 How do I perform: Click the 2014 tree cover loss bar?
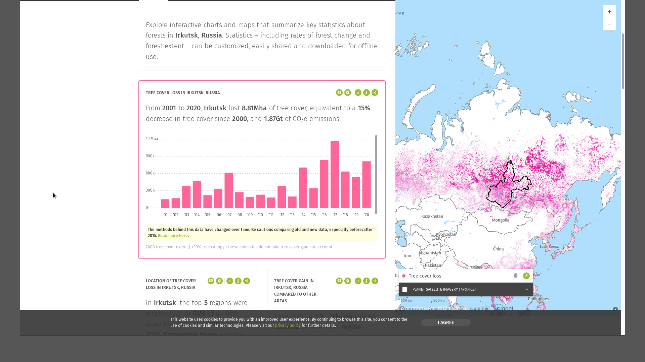tap(303, 188)
